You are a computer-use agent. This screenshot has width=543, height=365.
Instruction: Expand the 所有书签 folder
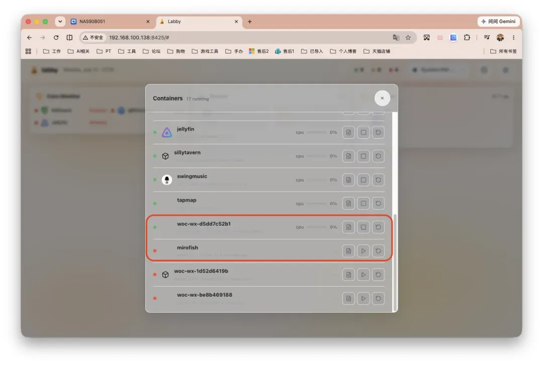click(503, 51)
